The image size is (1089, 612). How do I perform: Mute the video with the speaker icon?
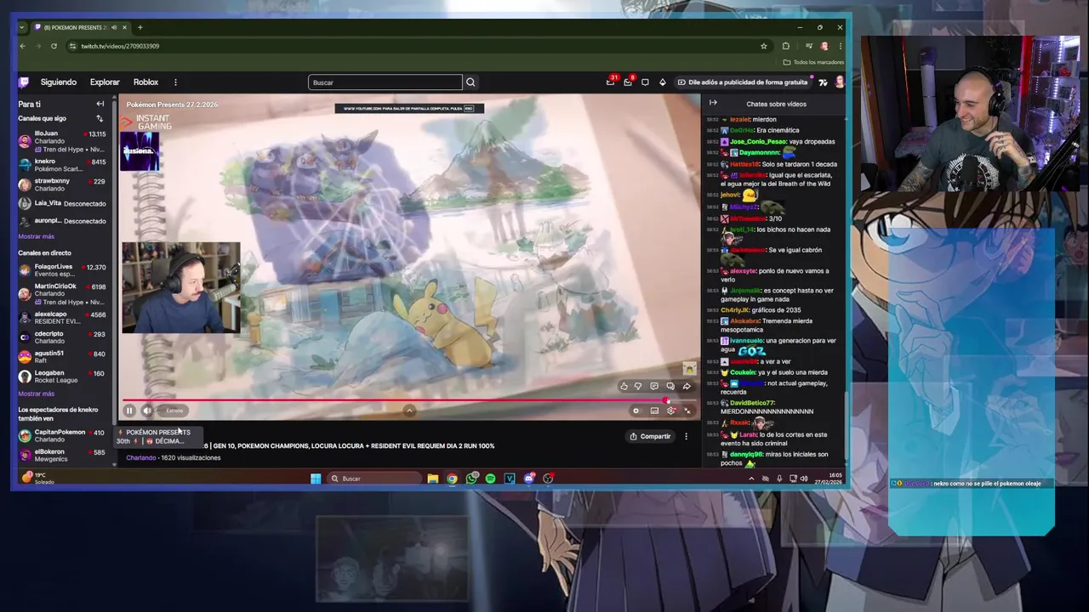(146, 411)
